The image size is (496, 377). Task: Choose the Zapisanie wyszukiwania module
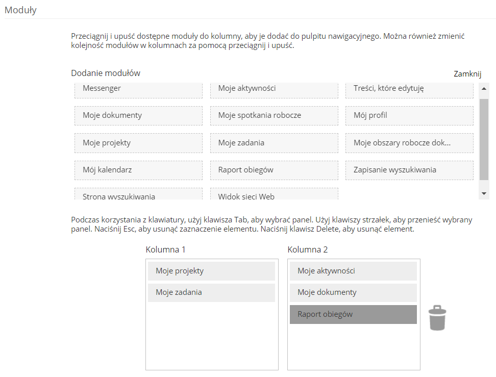pos(409,170)
